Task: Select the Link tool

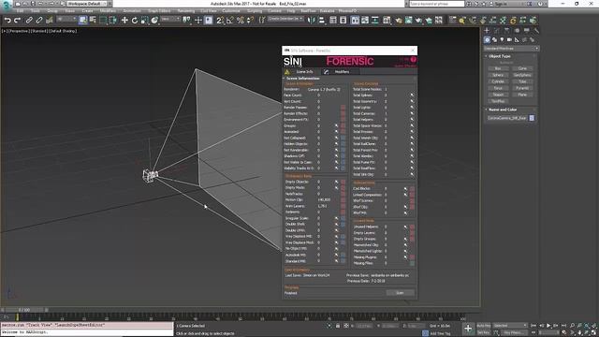Action: pos(29,21)
